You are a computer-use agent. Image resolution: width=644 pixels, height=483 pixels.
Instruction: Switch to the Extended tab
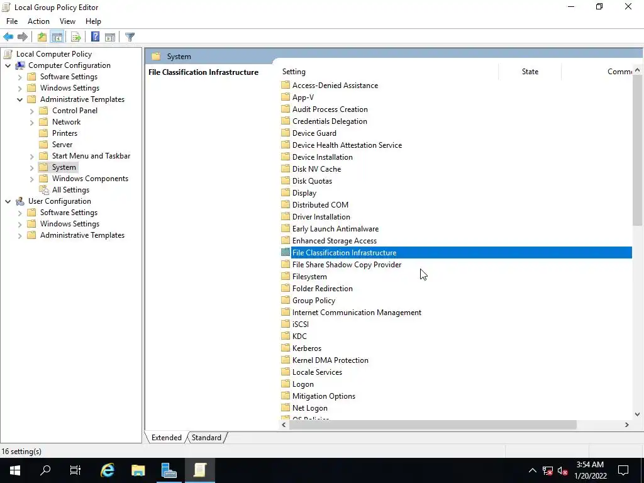pyautogui.click(x=166, y=438)
